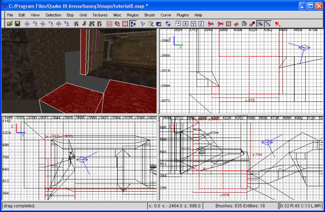
Task: Toggle Y axis scale lock
Action: [x=193, y=24]
